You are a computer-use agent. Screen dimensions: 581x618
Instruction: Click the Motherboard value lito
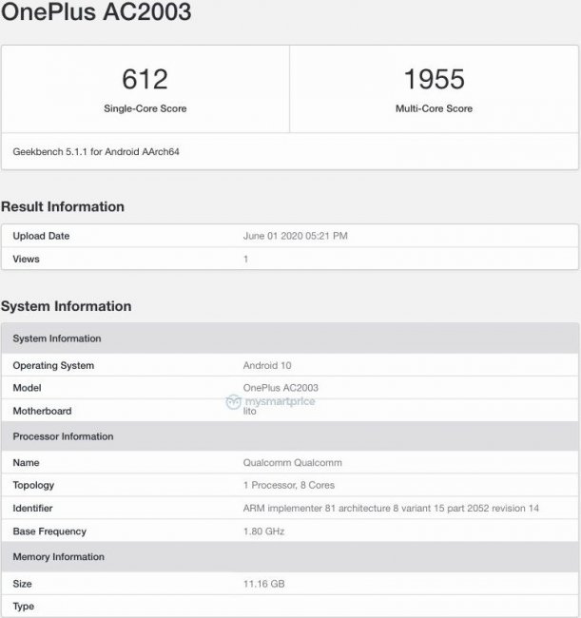[250, 411]
